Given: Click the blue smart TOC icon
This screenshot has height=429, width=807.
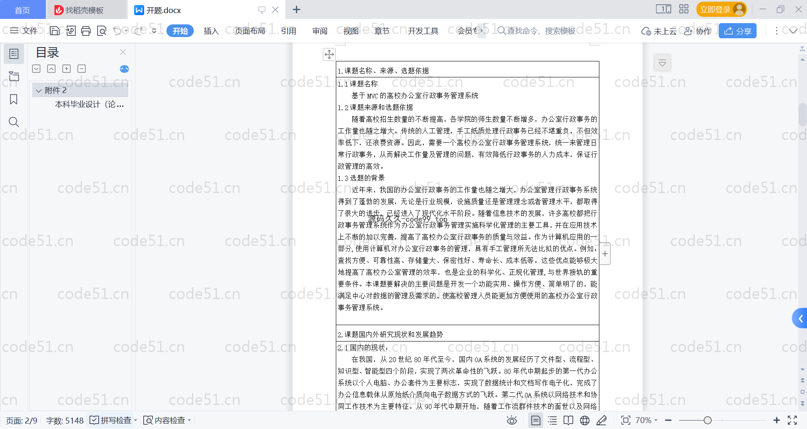Looking at the screenshot, I should 124,69.
